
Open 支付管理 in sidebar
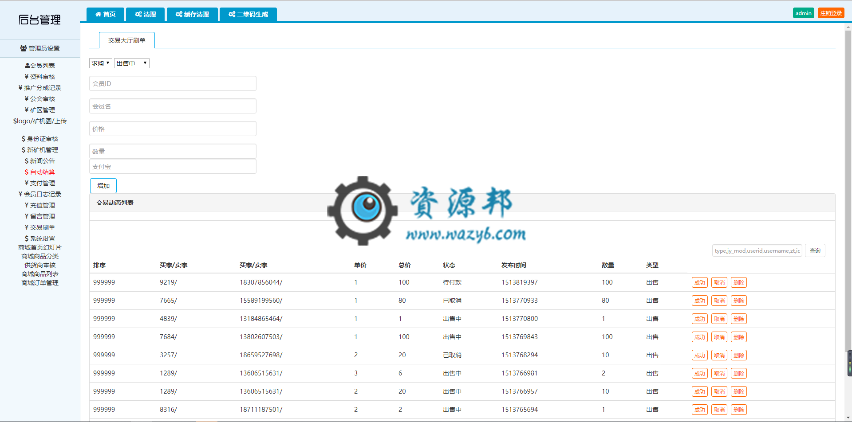click(40, 183)
